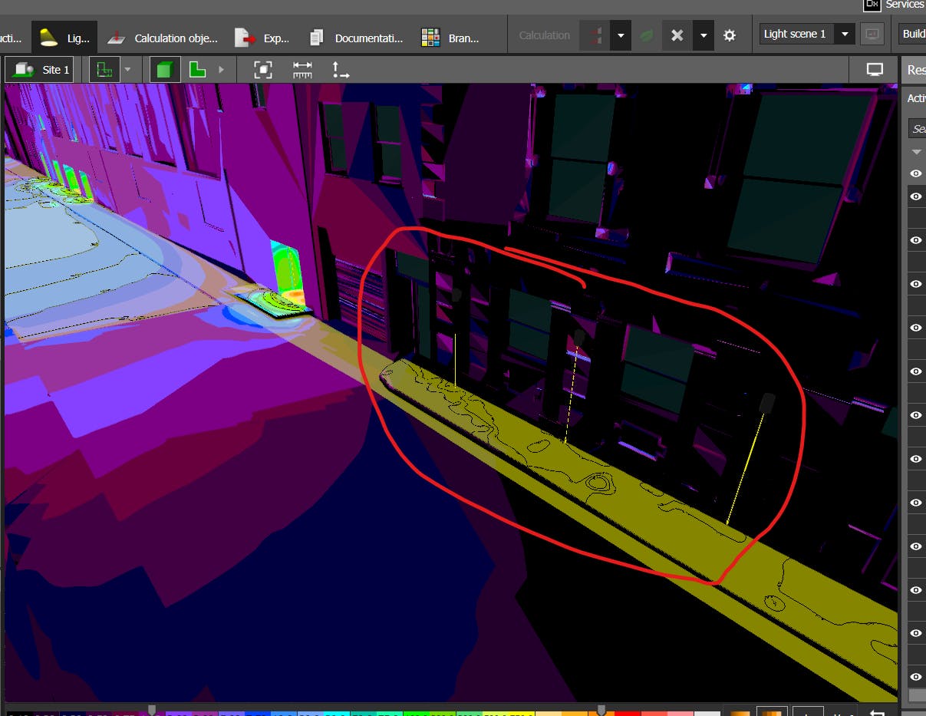Toggle the bottom-most eye visibility icon

tap(915, 677)
